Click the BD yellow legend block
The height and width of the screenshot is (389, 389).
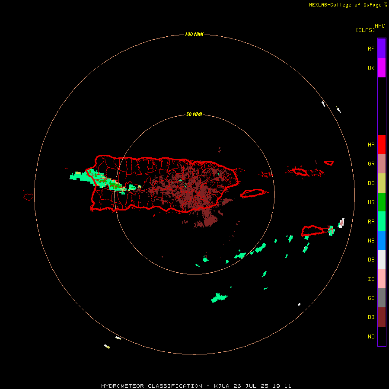tap(382, 183)
